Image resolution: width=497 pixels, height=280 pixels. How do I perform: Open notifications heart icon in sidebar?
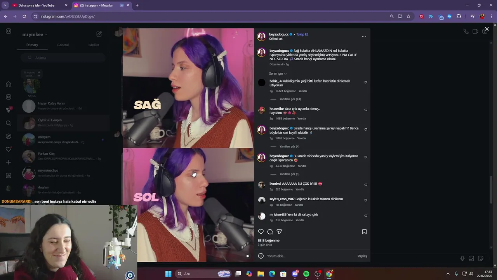[9, 149]
